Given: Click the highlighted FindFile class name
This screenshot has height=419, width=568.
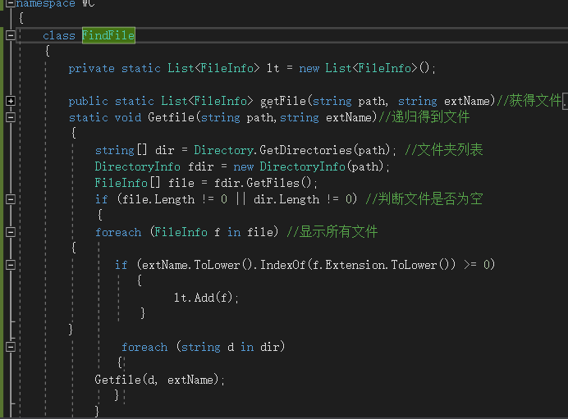Looking at the screenshot, I should (x=108, y=35).
